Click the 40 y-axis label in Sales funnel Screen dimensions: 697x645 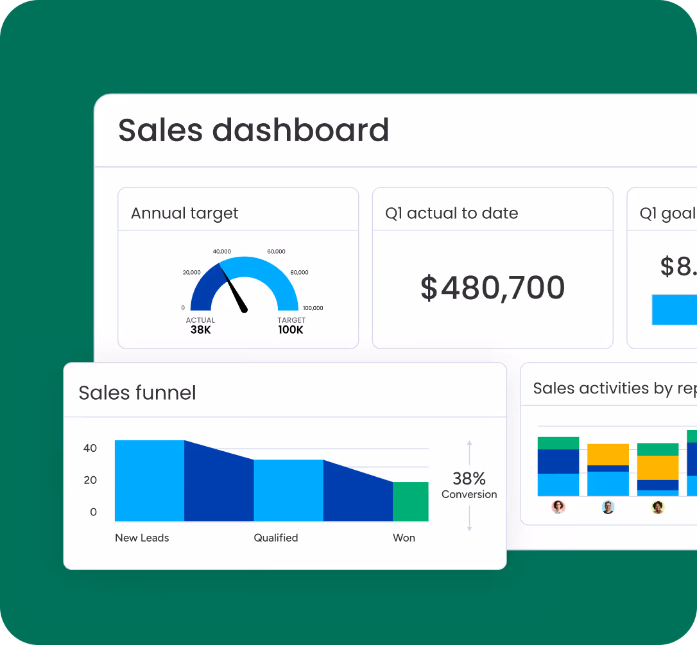pos(90,448)
